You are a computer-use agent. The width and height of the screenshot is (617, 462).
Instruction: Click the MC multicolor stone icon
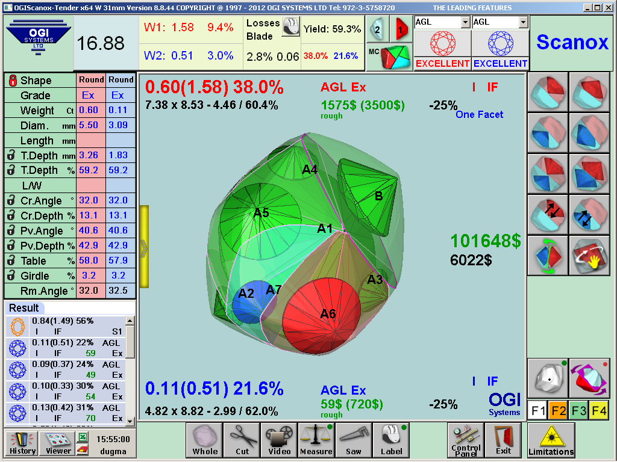click(389, 57)
